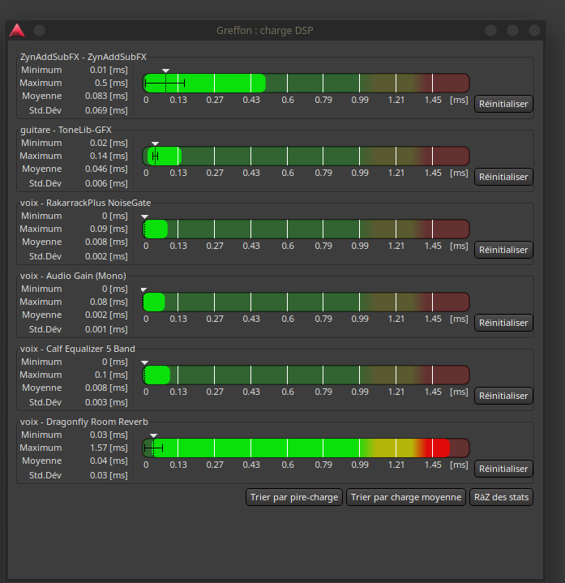Click the 'voix - RakarrackPlus NoiseGate' title
This screenshot has height=583, width=565.
tap(85, 203)
